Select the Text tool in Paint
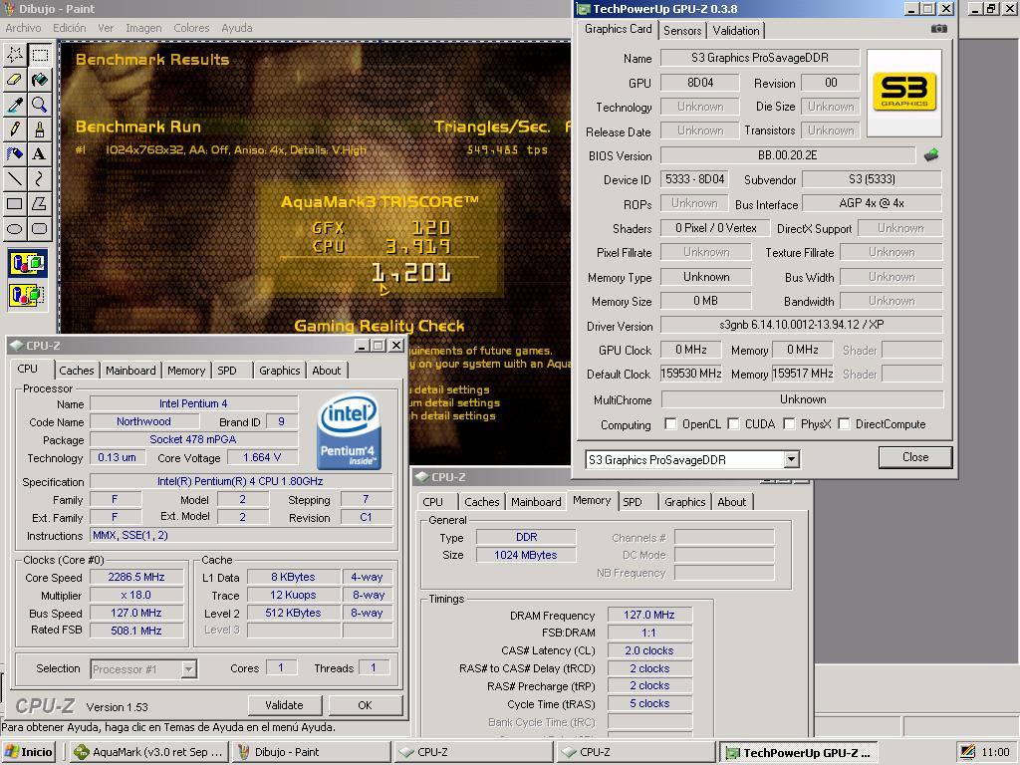Screen dimensions: 1020x765 pos(40,153)
